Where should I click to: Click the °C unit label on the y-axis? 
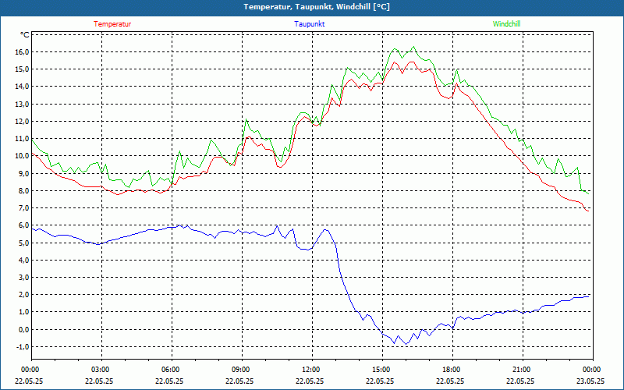(x=25, y=35)
